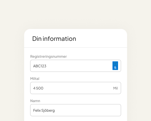151x121 pixels.
Task: Click the Mil unit suffix
Action: click(116, 88)
